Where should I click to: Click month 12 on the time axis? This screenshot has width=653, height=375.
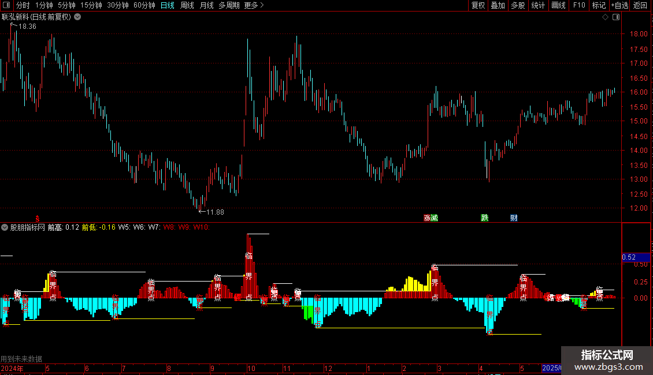(x=328, y=368)
